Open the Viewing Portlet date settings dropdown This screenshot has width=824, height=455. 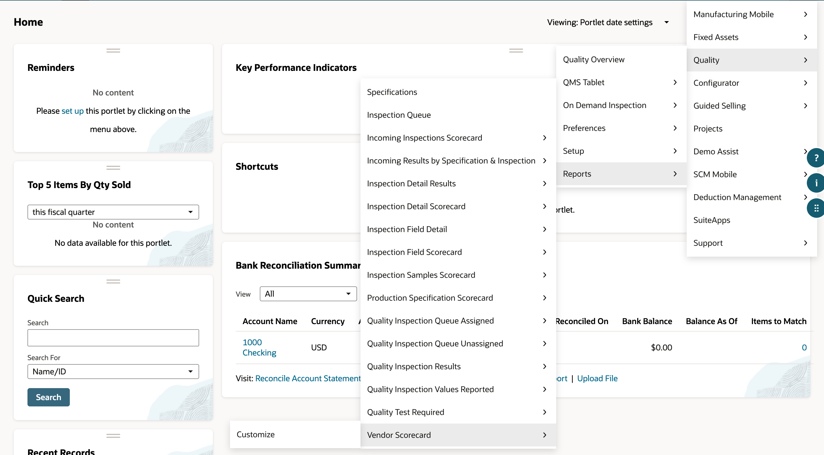[608, 22]
